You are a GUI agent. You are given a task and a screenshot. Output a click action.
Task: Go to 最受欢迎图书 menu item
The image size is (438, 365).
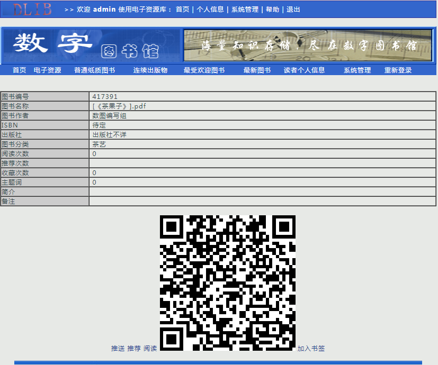coord(204,70)
